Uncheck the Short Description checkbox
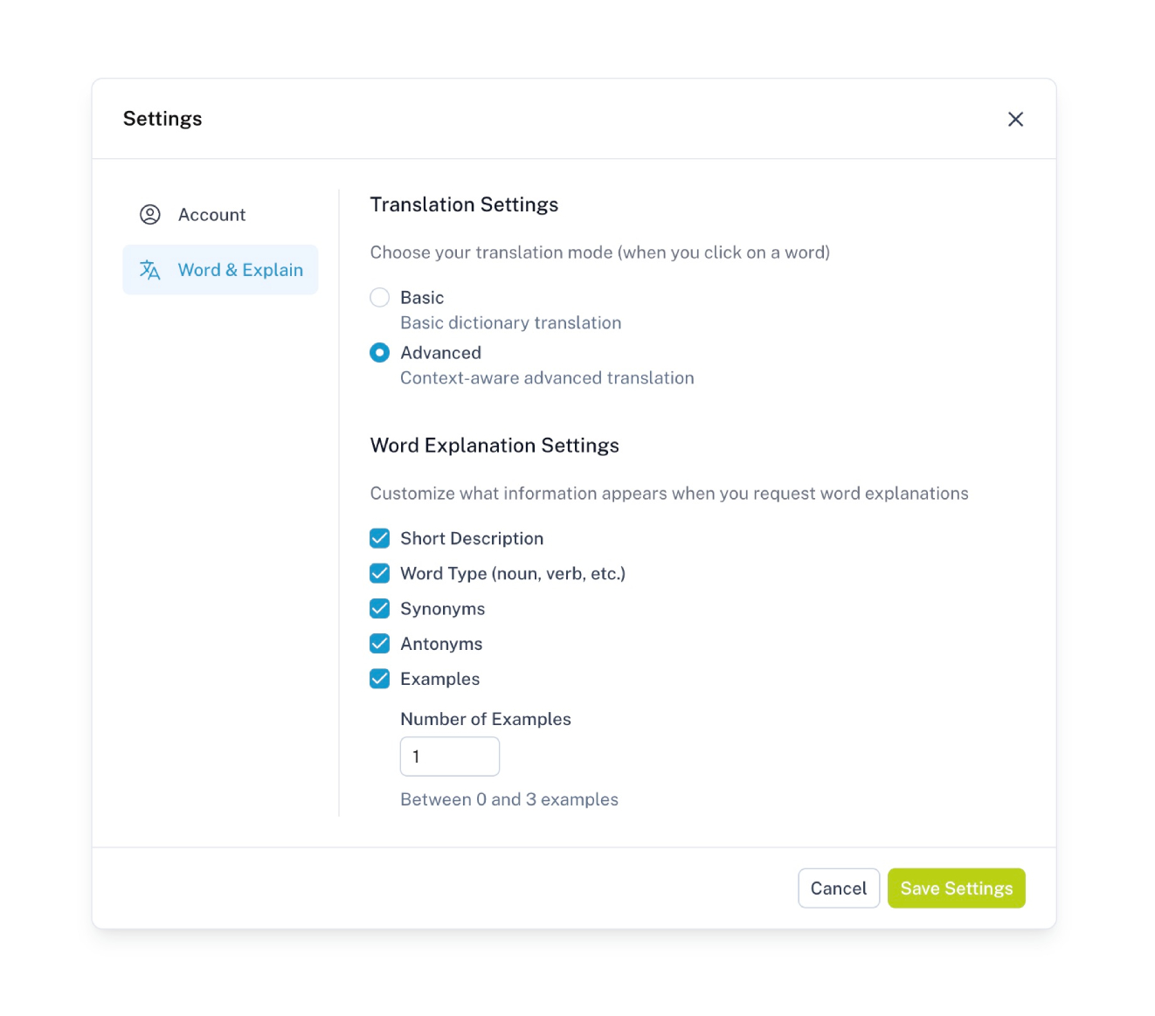This screenshot has width=1155, height=1016. point(380,538)
